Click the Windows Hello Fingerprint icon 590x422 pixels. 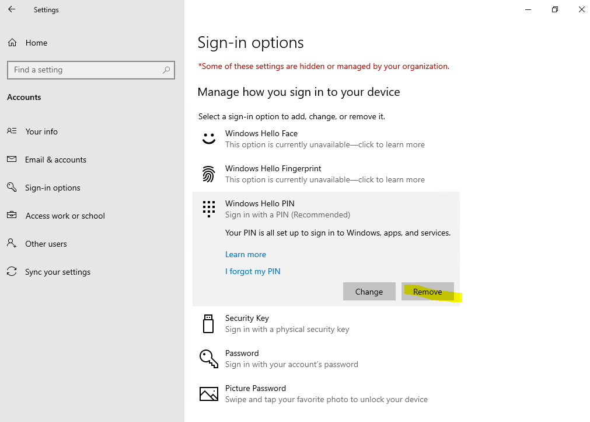(x=208, y=174)
